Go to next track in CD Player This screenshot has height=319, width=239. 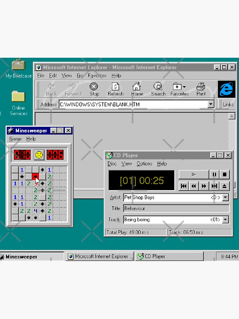[x=214, y=186]
